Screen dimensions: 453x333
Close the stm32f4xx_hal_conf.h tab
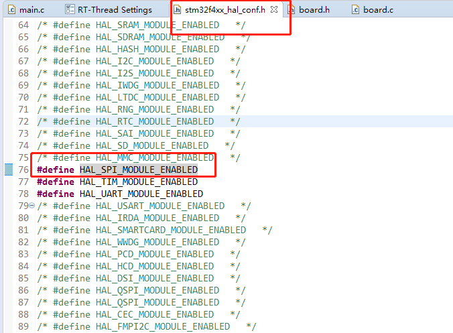(x=274, y=9)
